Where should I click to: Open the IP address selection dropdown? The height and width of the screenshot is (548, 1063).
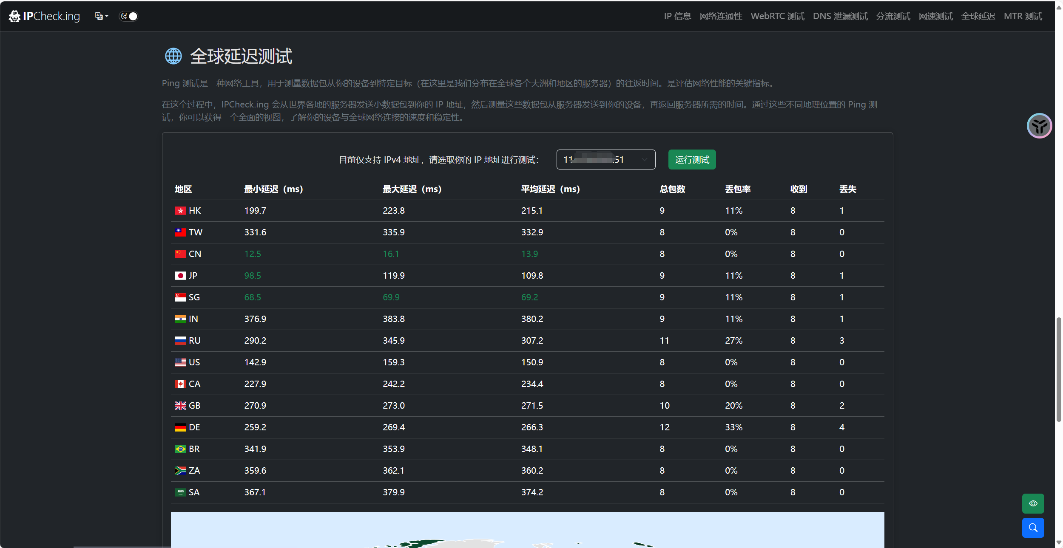click(x=605, y=160)
